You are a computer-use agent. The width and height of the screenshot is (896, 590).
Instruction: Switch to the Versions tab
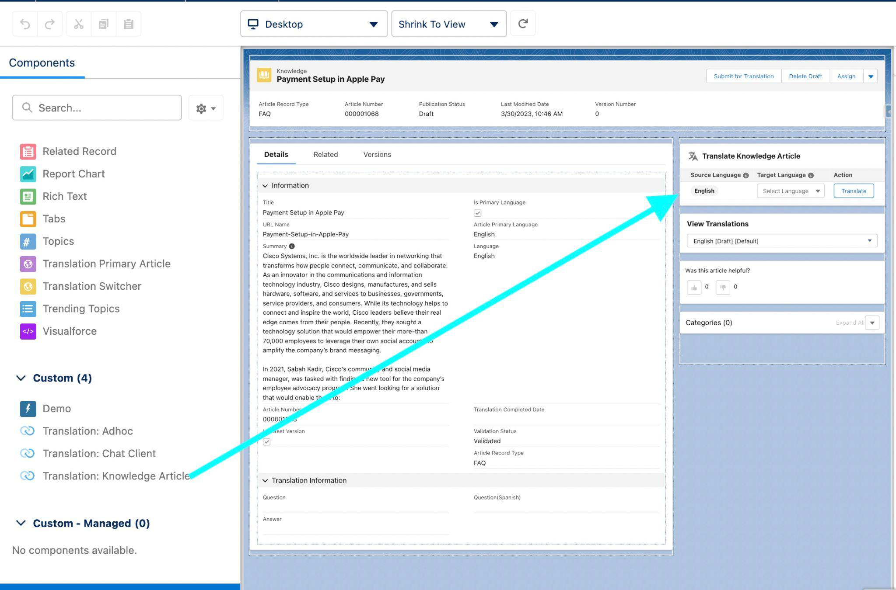tap(377, 155)
